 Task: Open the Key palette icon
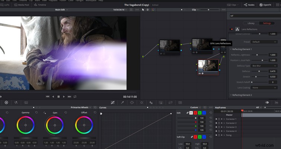[x=161, y=102]
